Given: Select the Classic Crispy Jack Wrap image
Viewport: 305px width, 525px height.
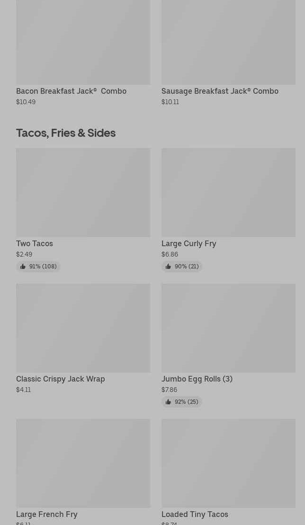Looking at the screenshot, I should point(83,328).
